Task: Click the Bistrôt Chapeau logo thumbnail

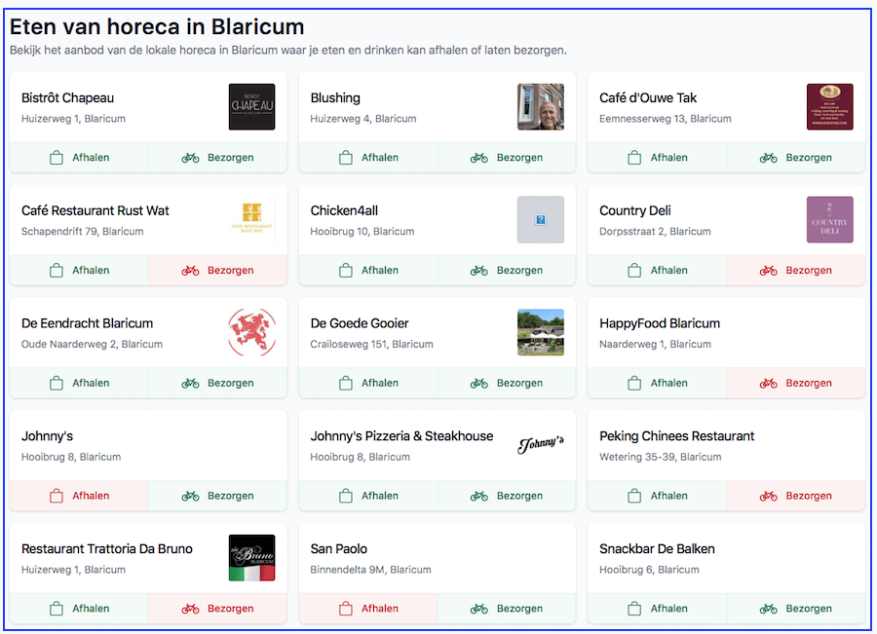Action: 251,107
